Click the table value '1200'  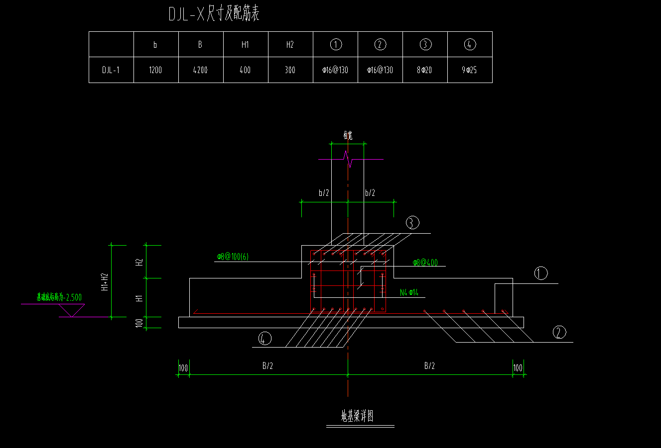pyautogui.click(x=156, y=70)
